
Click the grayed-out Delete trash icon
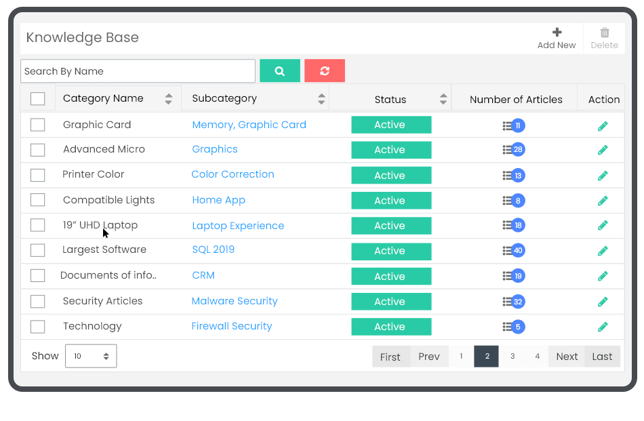(x=603, y=31)
